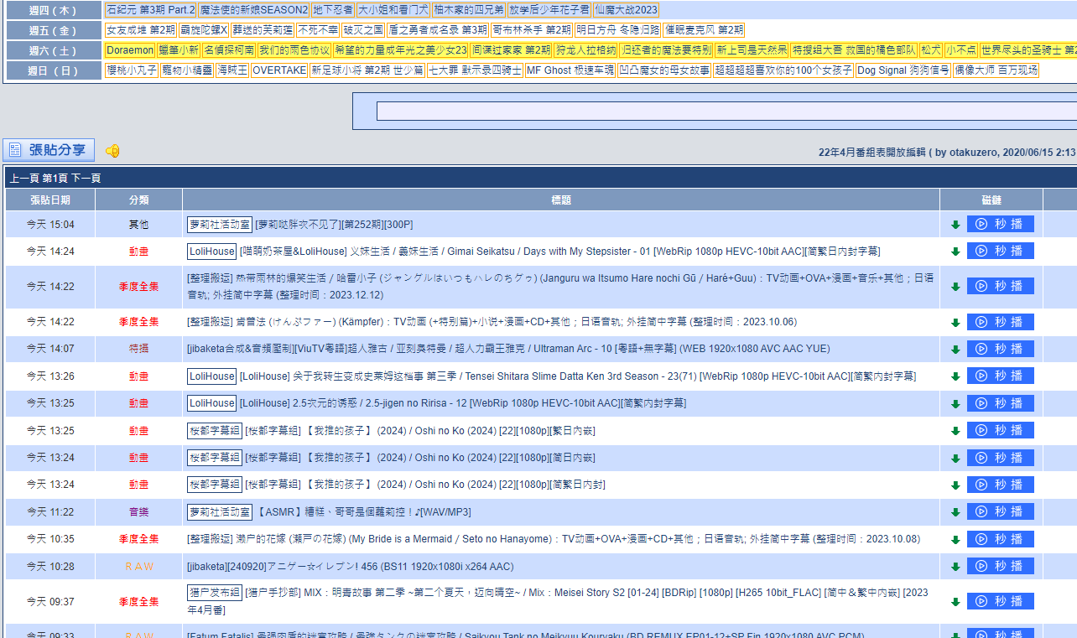Click 其他 category in the 15:04 row
The height and width of the screenshot is (638, 1077).
138,225
